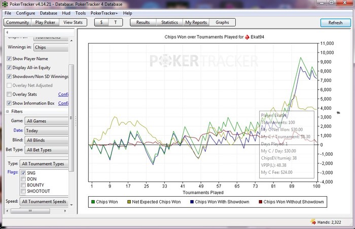Click sidebar vertical scrollbar up arrow
Image resolution: width=355 pixels, height=229 pixels.
pyautogui.click(x=72, y=40)
